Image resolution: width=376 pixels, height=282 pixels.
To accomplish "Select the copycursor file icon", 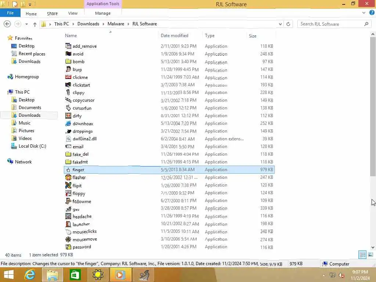I will pyautogui.click(x=68, y=100).
